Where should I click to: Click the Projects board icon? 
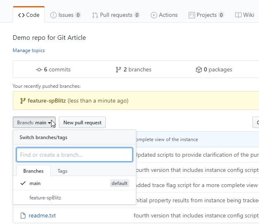tap(191, 15)
